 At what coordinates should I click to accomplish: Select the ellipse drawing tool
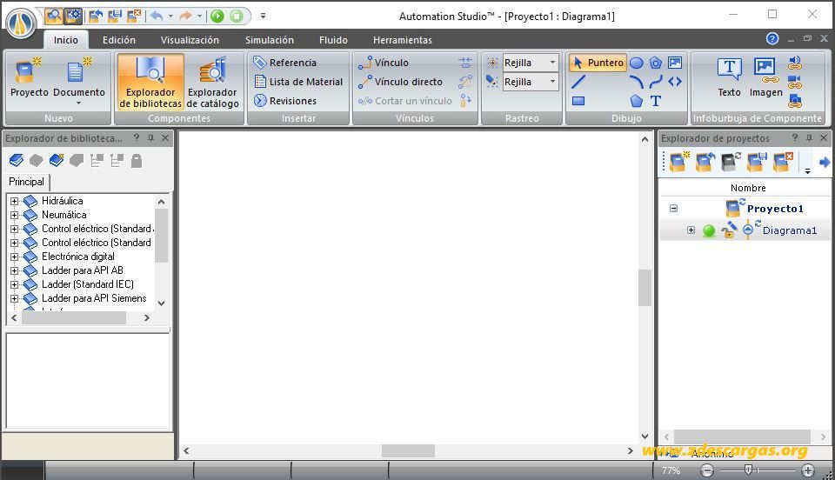coord(637,63)
